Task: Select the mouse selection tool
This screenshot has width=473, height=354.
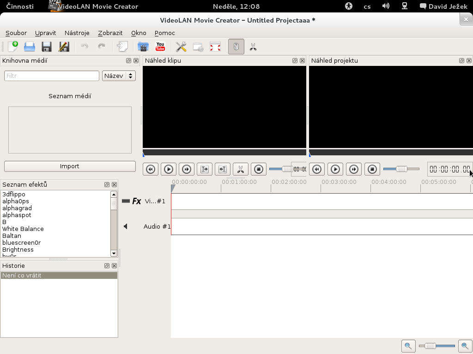Action: coord(236,47)
